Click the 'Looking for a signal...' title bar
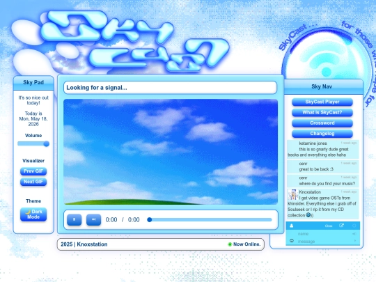 click(171, 88)
